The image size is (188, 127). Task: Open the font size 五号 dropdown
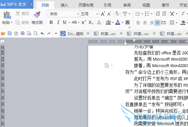pos(97,14)
